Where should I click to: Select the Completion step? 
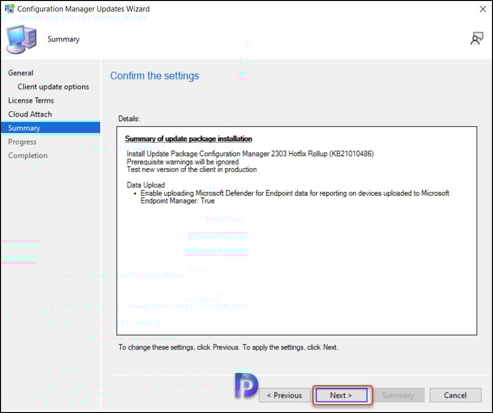pos(28,156)
